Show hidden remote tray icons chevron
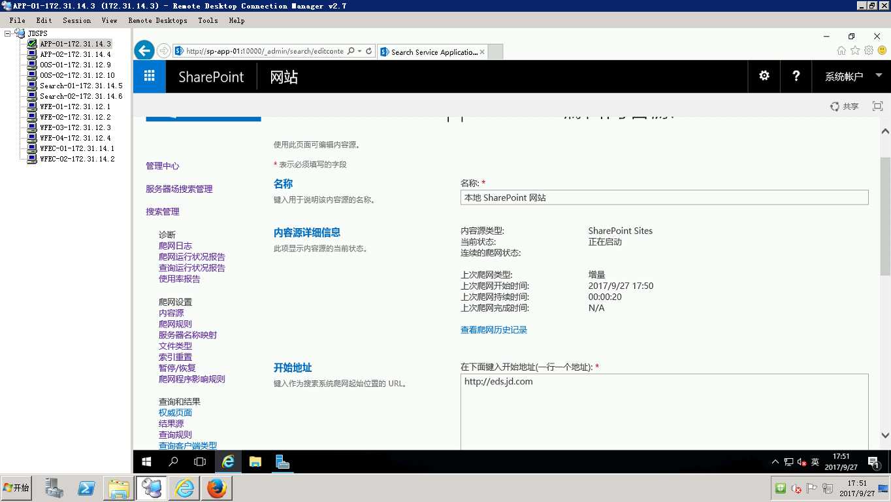 click(x=775, y=461)
